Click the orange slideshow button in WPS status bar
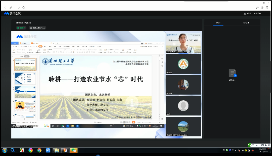This screenshot has width=272, height=156. [x=133, y=122]
